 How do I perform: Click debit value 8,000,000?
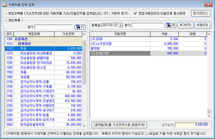[171, 44]
